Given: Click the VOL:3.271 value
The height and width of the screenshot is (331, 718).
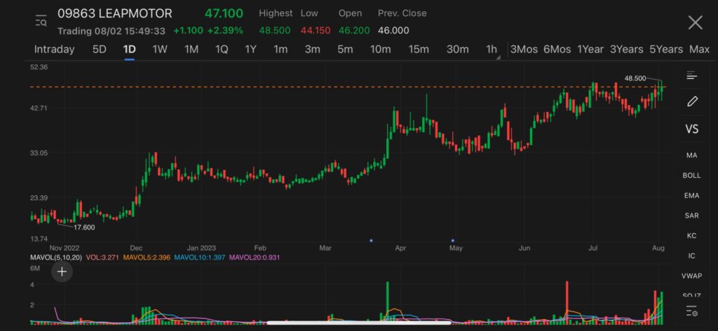Looking at the screenshot, I should pos(102,258).
